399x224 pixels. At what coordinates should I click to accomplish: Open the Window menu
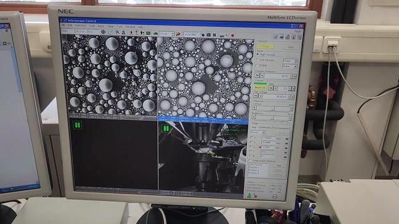[130, 27]
